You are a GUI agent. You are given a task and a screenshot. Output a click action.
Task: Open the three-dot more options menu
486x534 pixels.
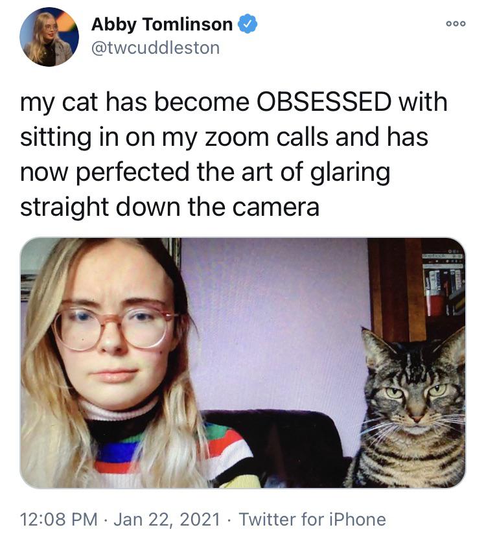click(456, 24)
